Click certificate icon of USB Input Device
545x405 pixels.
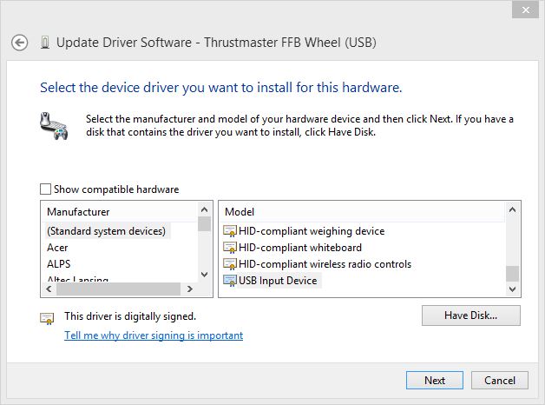[x=229, y=281]
